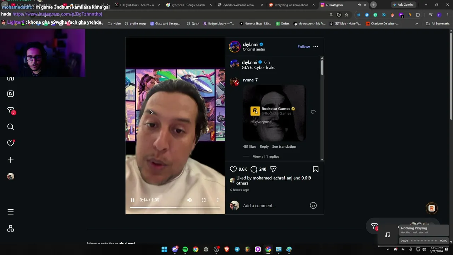The width and height of the screenshot is (453, 255).
Task: Bookmark this page with the star icon
Action: coord(346,15)
